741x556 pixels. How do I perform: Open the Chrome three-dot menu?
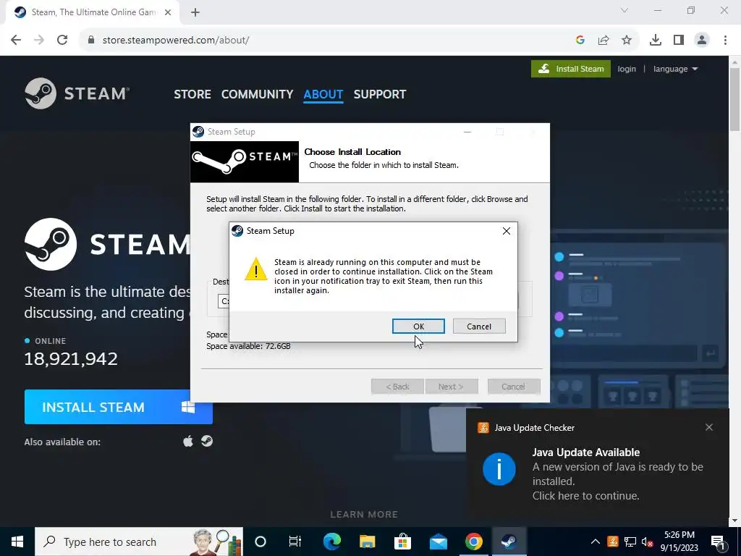tap(725, 40)
